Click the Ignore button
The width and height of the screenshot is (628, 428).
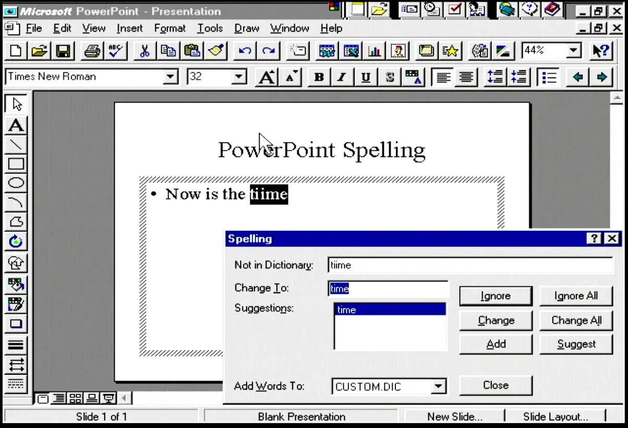496,296
